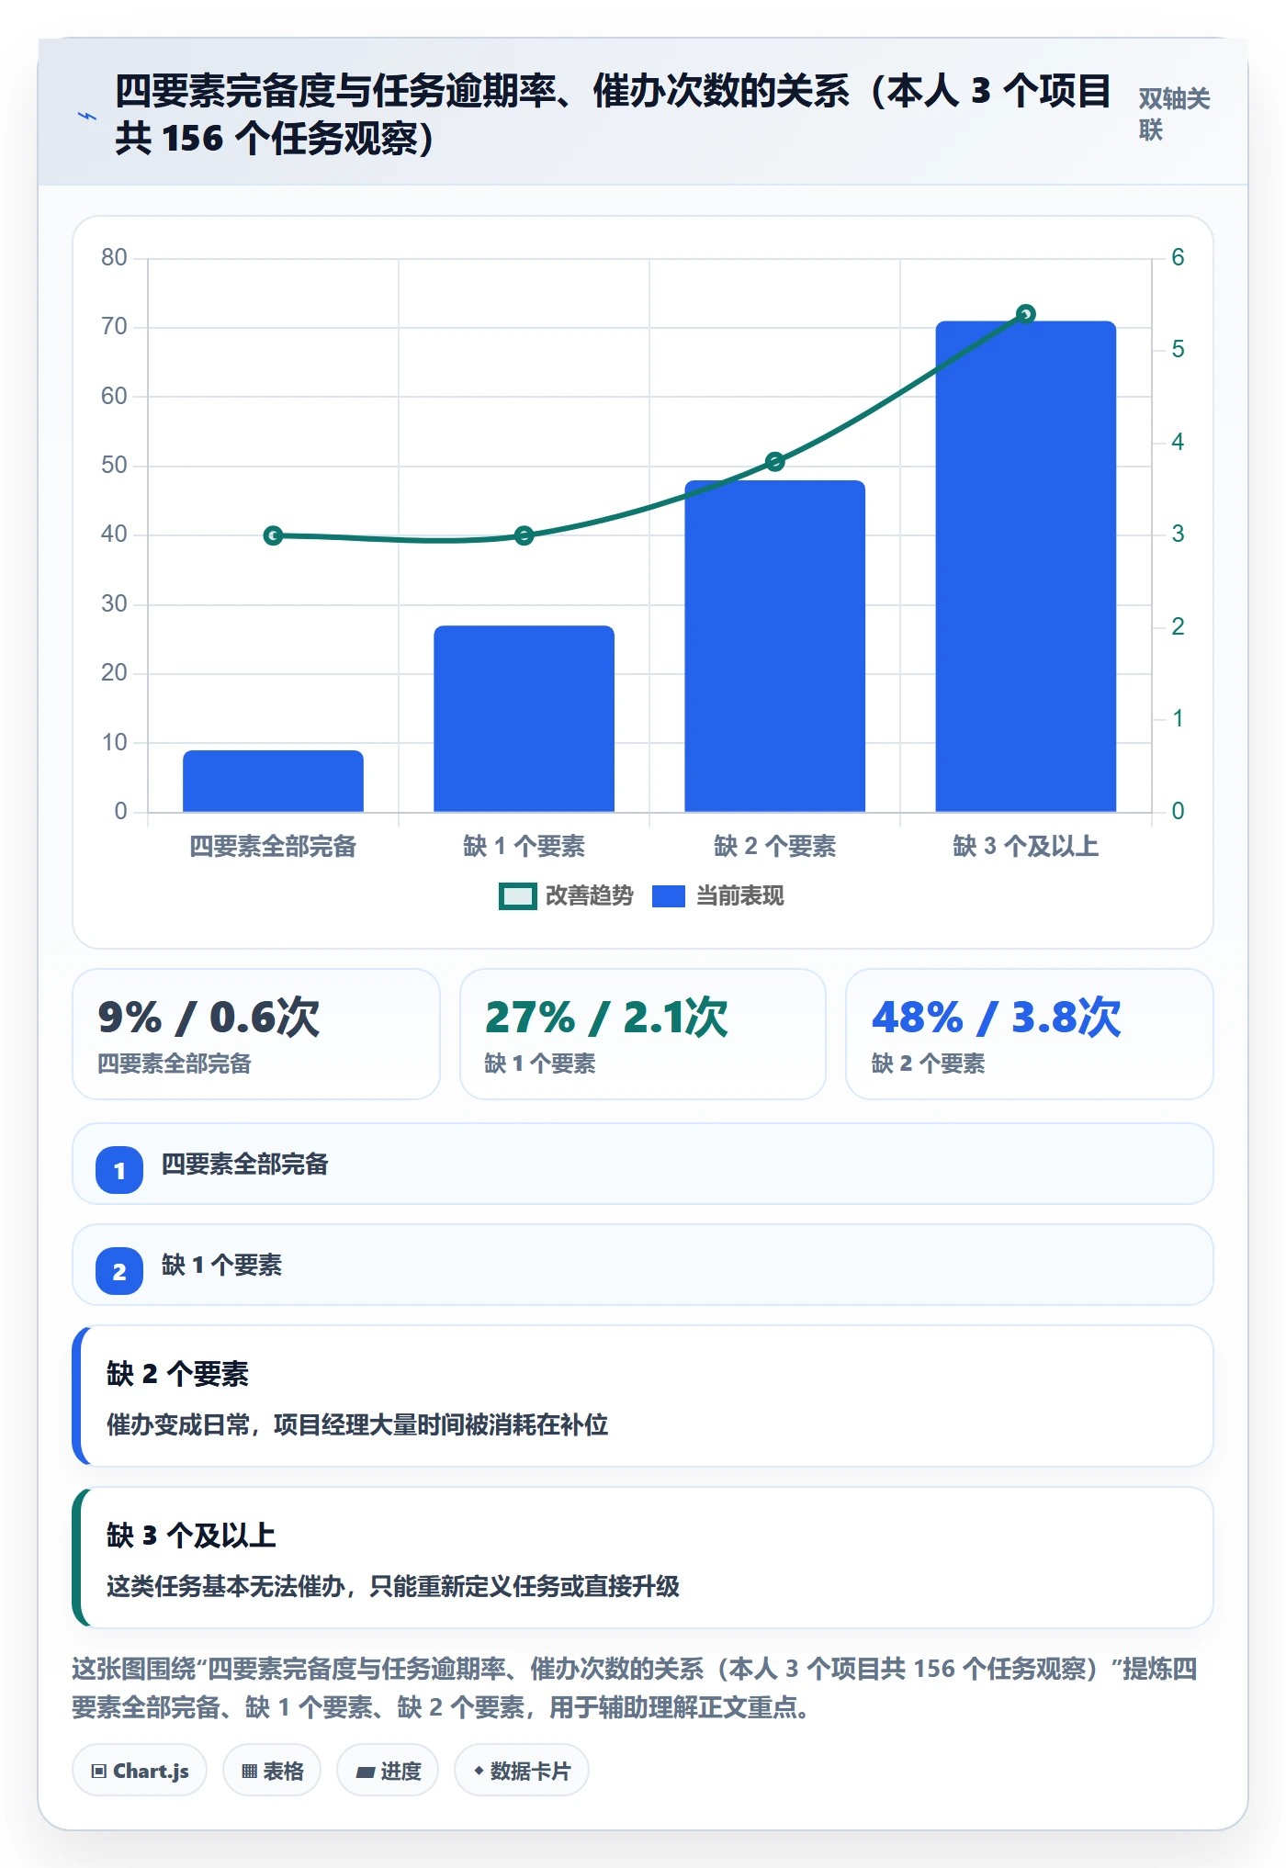1286x1868 pixels.
Task: Click the line point above 缺 1 个要素 bar
Action: 524,535
